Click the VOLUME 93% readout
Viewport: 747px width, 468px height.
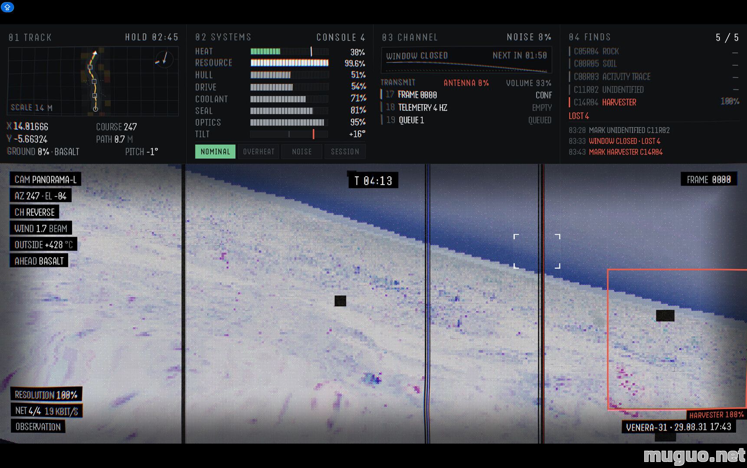click(528, 83)
